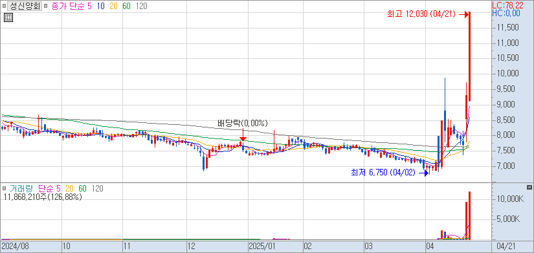The height and width of the screenshot is (253, 534).
Task: Click the 배당락(0.00%) ex-dividend marker
Action: pos(243,123)
